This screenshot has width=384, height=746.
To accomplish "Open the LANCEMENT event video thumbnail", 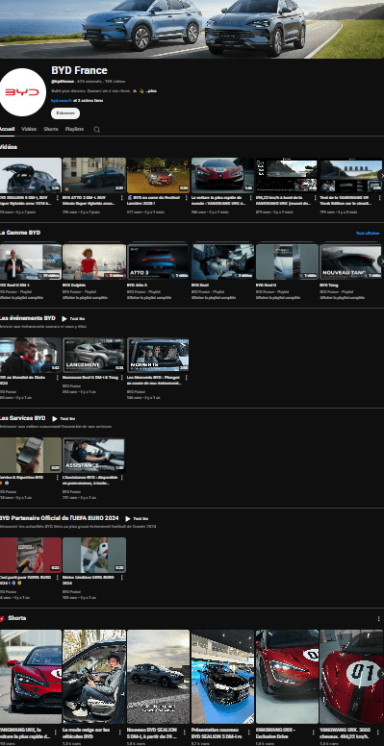I will click(94, 355).
